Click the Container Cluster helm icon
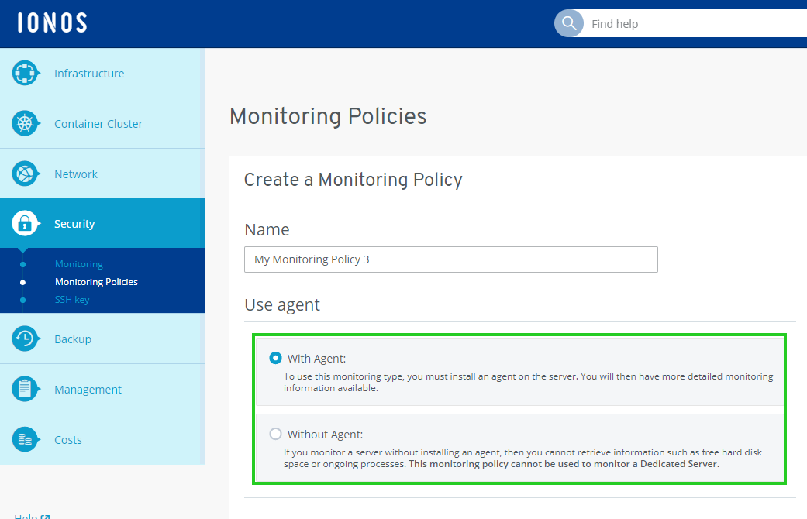Screen dimensions: 807x519 25,124
